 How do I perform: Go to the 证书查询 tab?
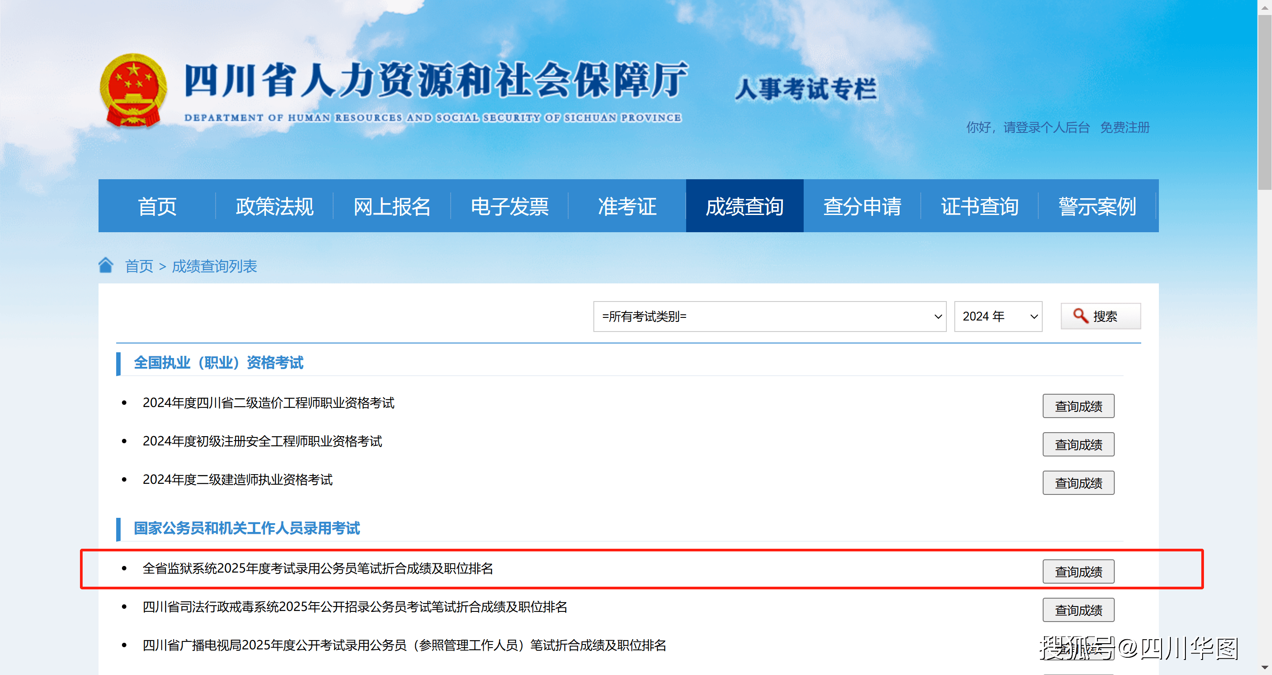click(980, 206)
